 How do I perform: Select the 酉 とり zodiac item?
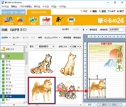(13, 93)
